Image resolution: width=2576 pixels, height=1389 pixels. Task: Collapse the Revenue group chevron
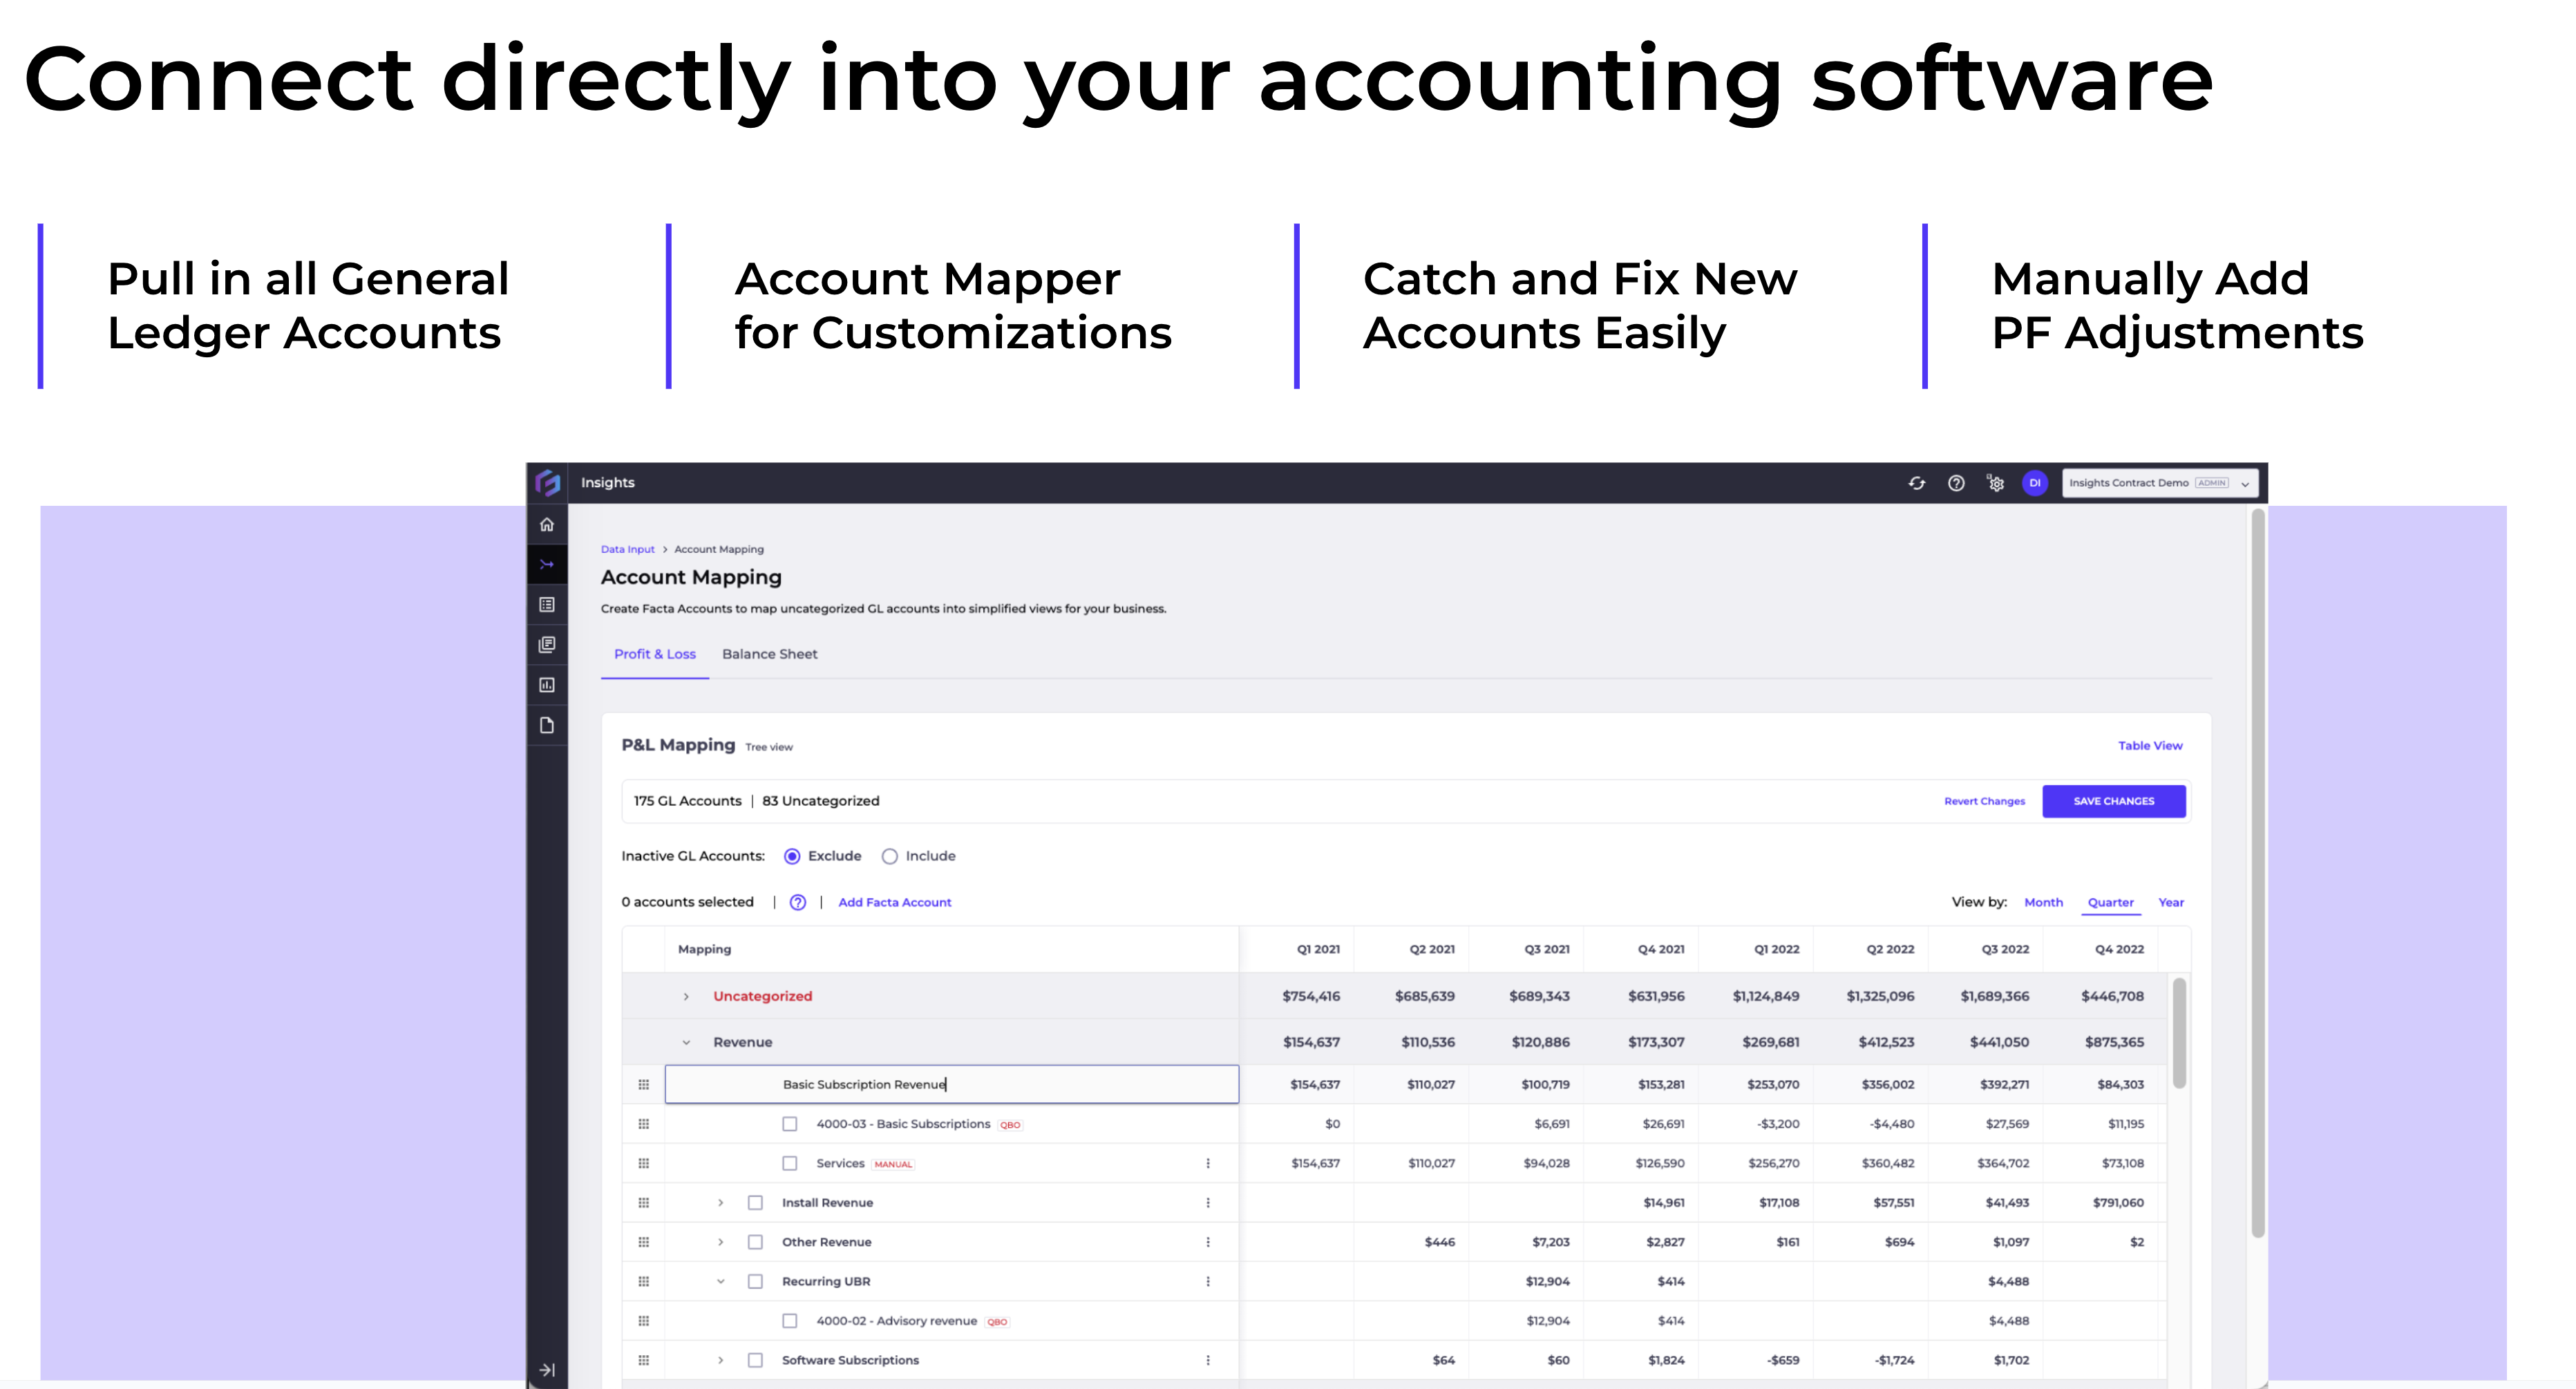click(x=686, y=1042)
